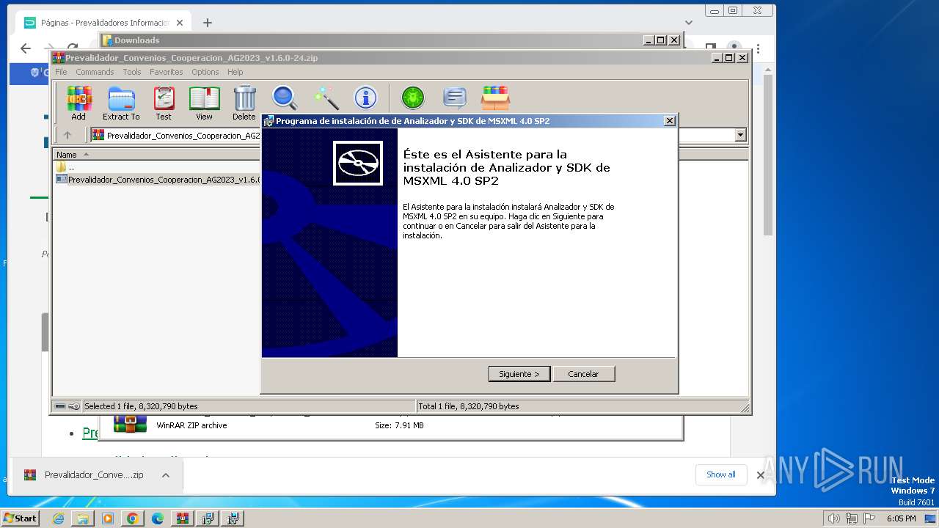Close the Páginas Chrome tab

coord(180,23)
